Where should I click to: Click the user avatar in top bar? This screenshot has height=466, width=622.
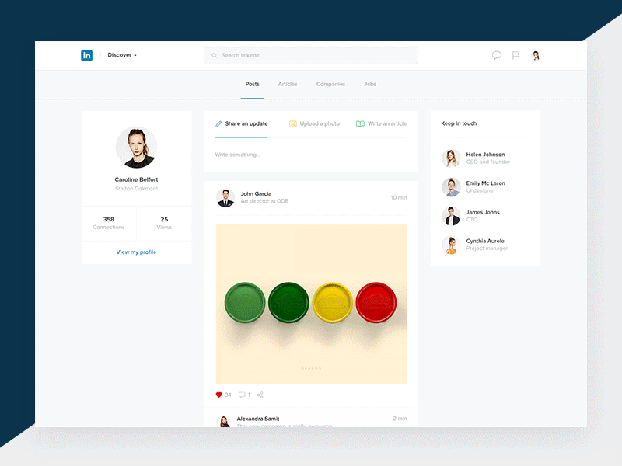[x=536, y=55]
